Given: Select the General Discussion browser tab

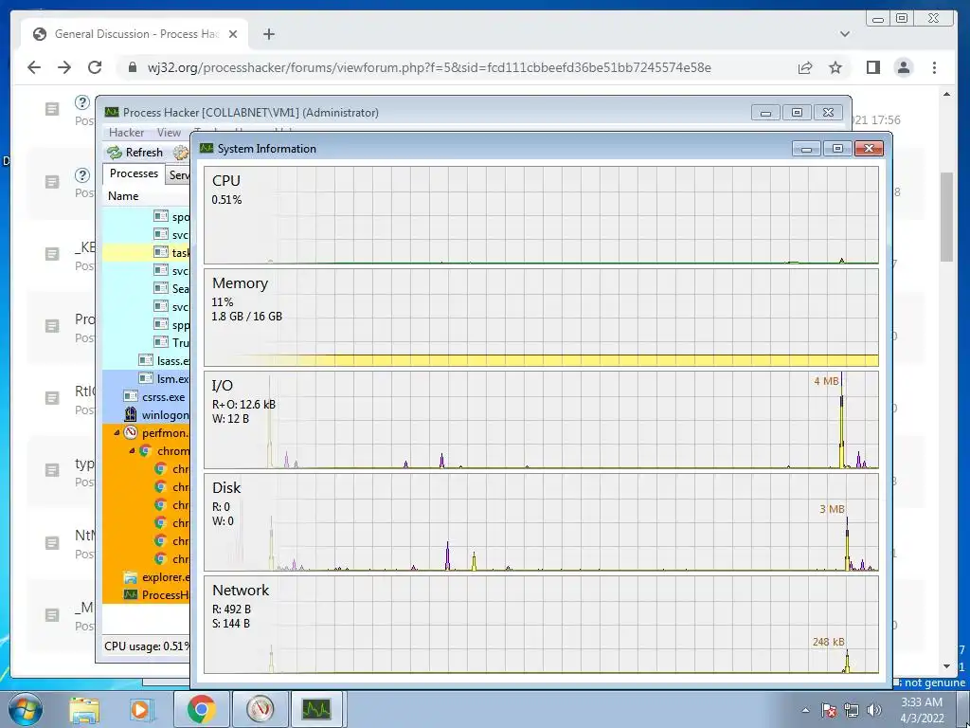Looking at the screenshot, I should [x=135, y=34].
